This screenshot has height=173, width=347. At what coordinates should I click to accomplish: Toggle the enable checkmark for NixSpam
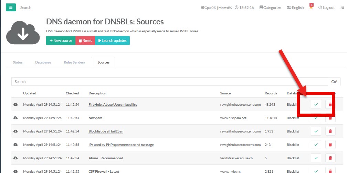[x=316, y=118]
